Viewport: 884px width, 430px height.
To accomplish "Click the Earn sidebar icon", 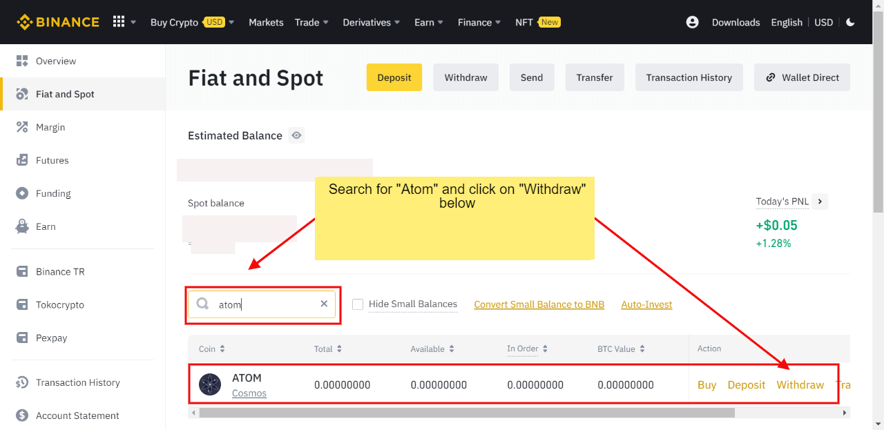I will point(22,226).
